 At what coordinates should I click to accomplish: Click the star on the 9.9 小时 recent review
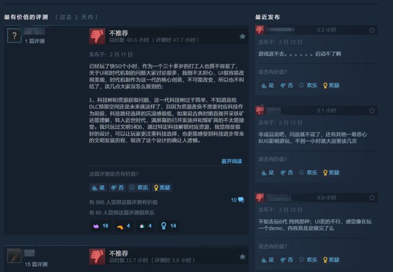(x=372, y=198)
